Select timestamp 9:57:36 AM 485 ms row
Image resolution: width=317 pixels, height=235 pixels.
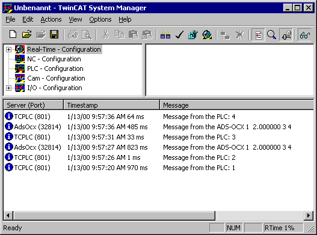[107, 127]
